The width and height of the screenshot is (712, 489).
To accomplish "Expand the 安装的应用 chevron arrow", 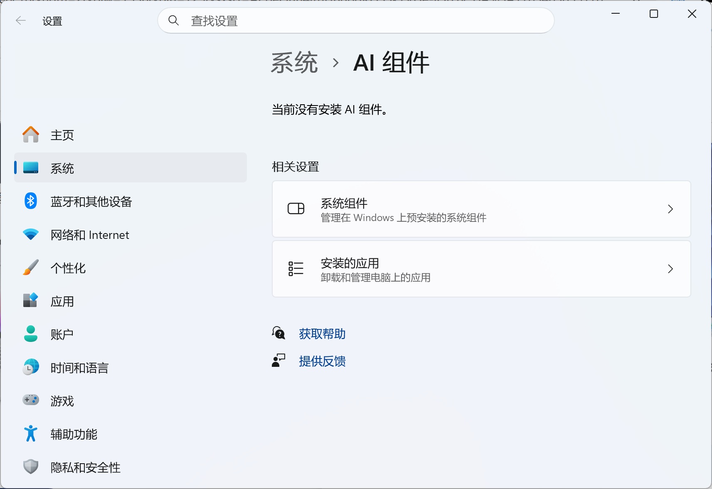I will tap(670, 269).
